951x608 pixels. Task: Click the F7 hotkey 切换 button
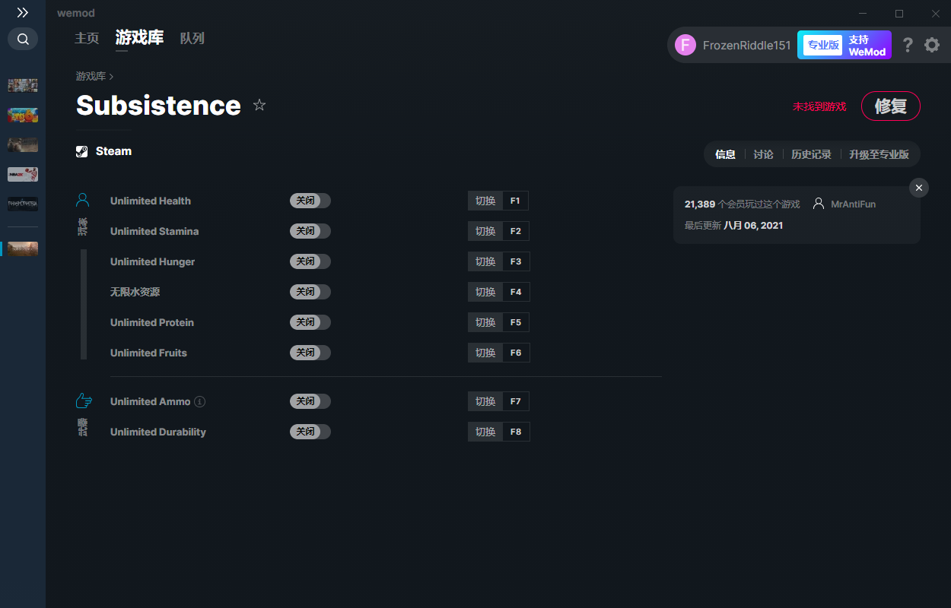(x=498, y=401)
